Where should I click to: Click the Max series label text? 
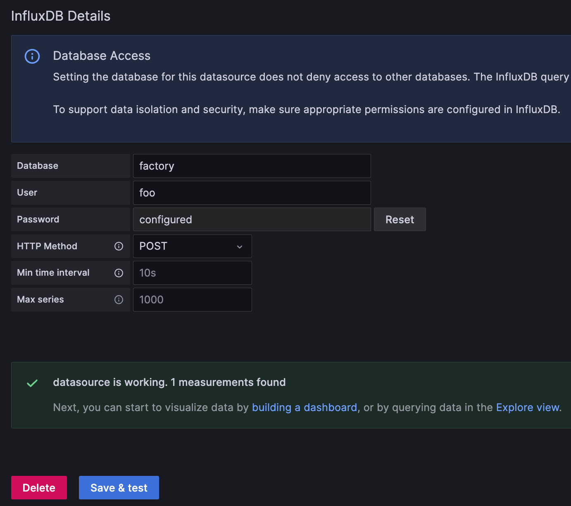click(40, 300)
